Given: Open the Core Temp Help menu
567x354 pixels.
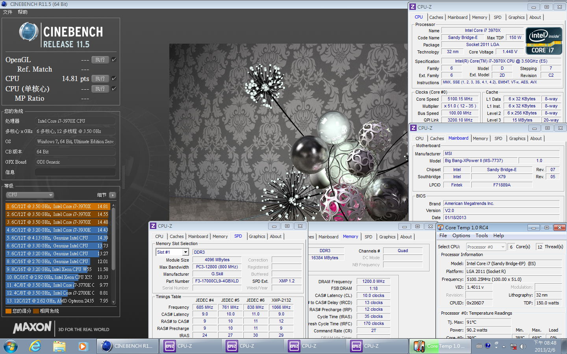Looking at the screenshot, I should point(498,236).
